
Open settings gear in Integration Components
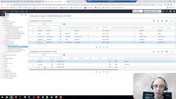(167, 21)
